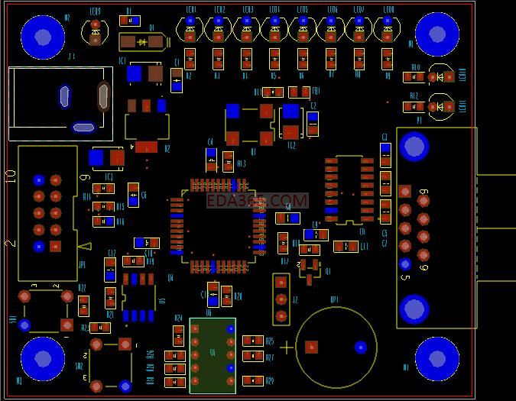Select resistor R3 below LED2
The width and height of the screenshot is (516, 401).
pyautogui.click(x=218, y=59)
